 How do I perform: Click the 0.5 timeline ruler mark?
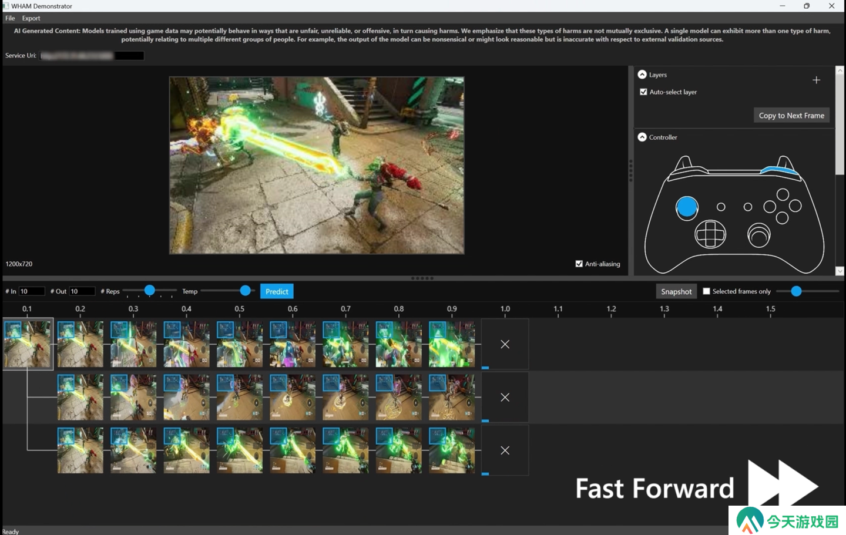click(240, 309)
